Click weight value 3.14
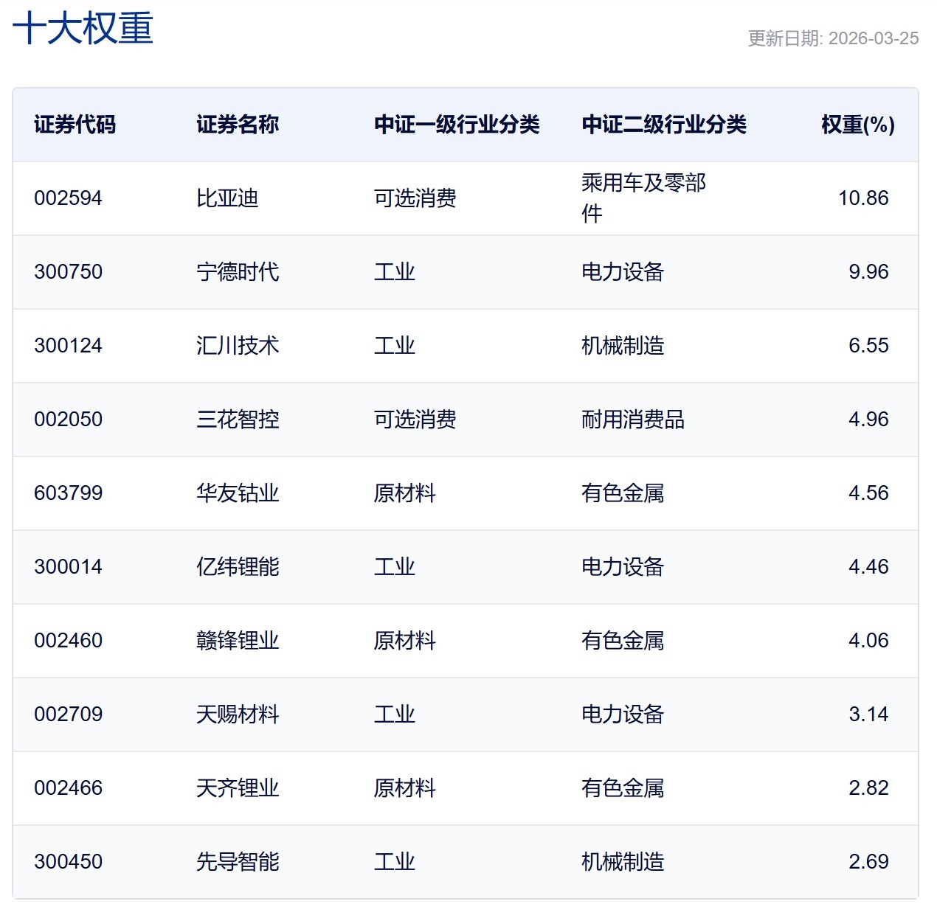The height and width of the screenshot is (904, 937). click(x=868, y=714)
